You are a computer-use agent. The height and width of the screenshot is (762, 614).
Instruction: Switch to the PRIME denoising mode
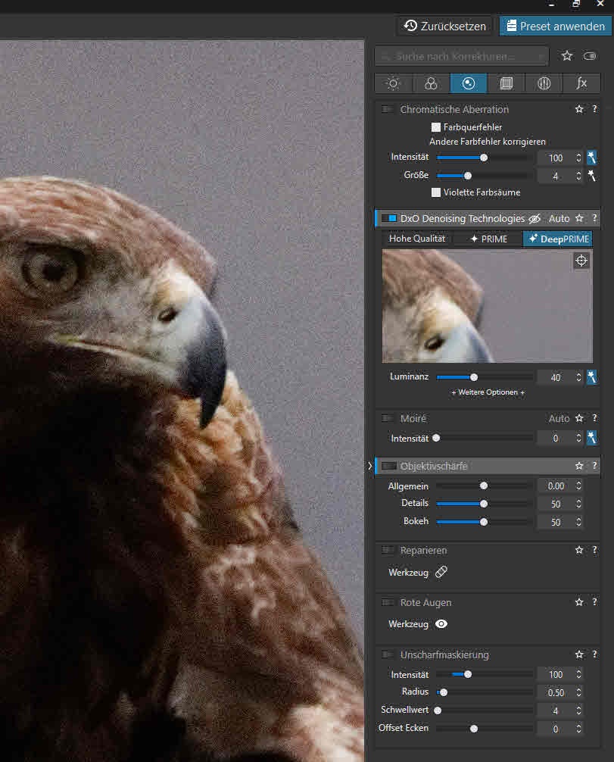point(488,239)
